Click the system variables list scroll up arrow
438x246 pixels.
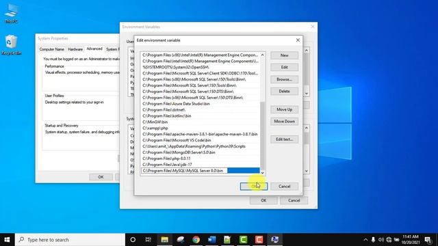(x=307, y=128)
